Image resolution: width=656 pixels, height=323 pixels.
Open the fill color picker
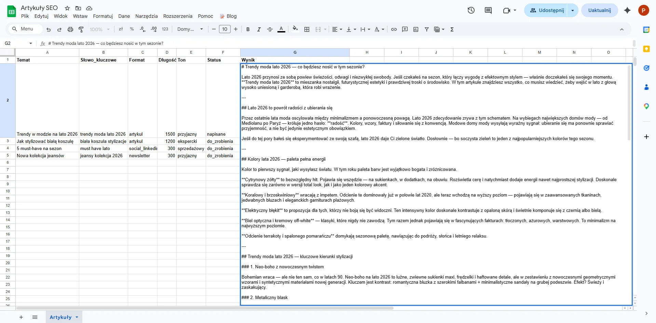pyautogui.click(x=295, y=29)
